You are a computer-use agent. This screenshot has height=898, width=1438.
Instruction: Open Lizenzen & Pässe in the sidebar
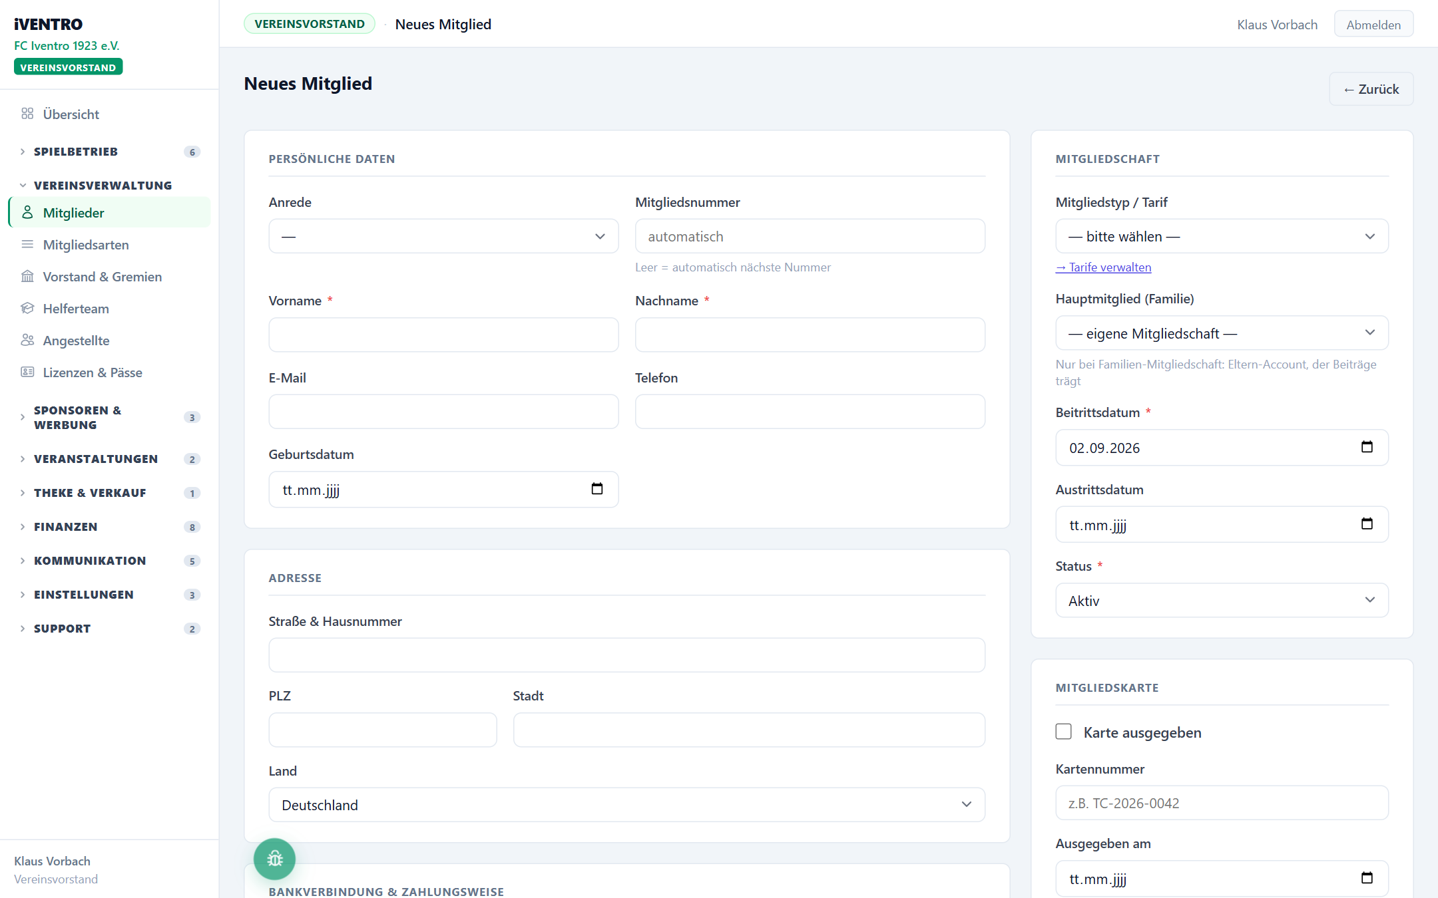pos(109,372)
